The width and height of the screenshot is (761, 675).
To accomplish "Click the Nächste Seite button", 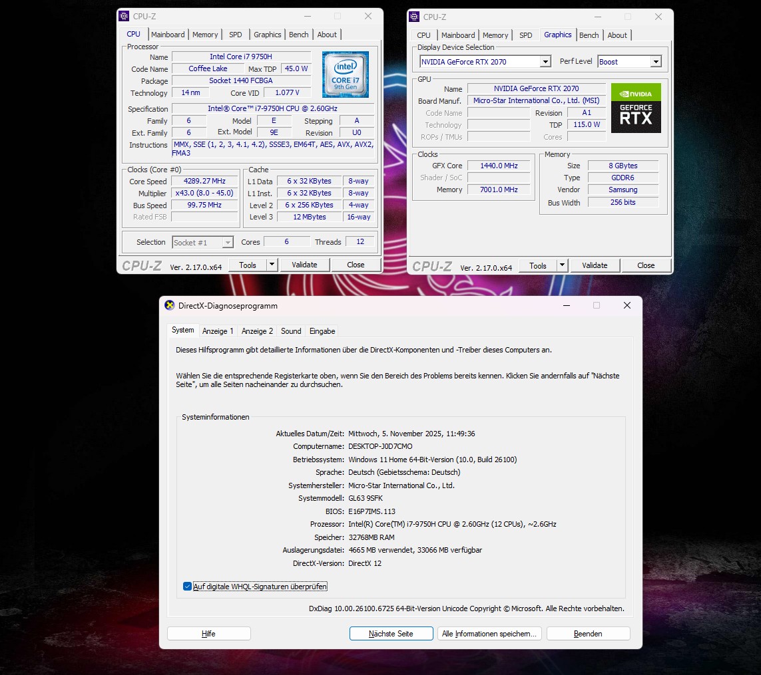I will pyautogui.click(x=391, y=634).
